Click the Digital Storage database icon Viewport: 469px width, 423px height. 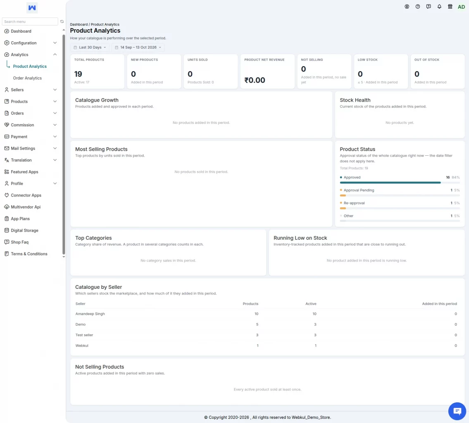point(7,231)
